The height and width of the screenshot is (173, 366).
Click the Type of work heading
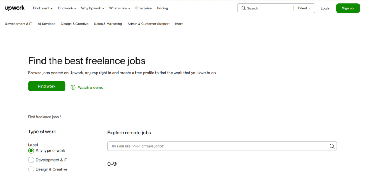pyautogui.click(x=42, y=132)
